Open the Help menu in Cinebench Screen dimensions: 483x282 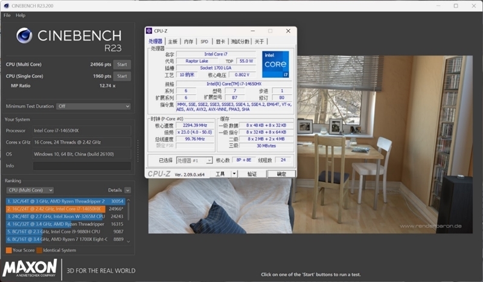21,15
